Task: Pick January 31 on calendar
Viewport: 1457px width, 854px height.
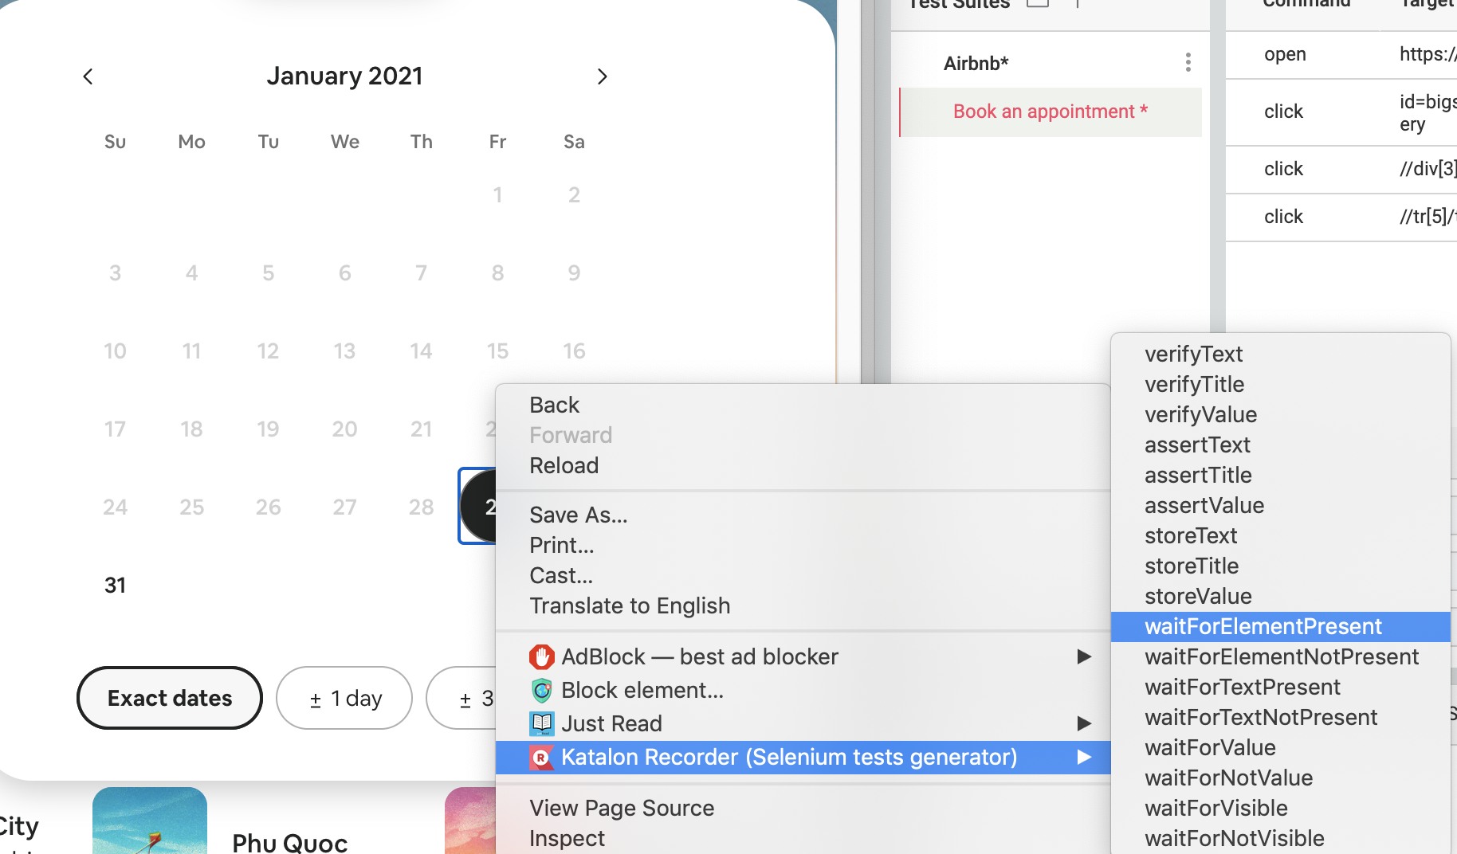Action: [x=115, y=586]
